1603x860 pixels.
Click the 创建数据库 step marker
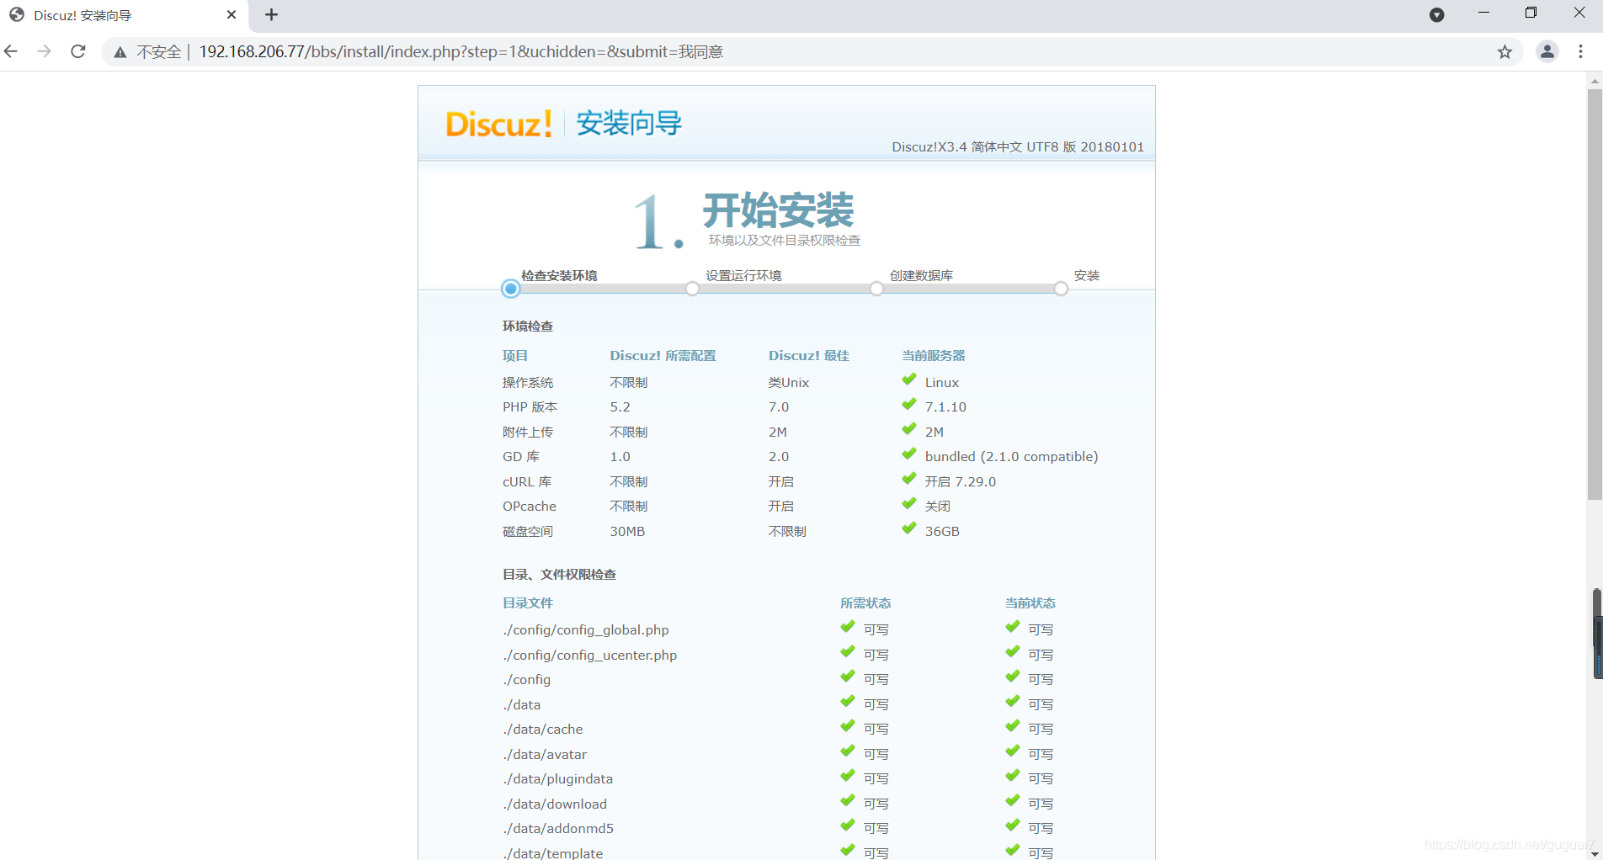tap(876, 289)
